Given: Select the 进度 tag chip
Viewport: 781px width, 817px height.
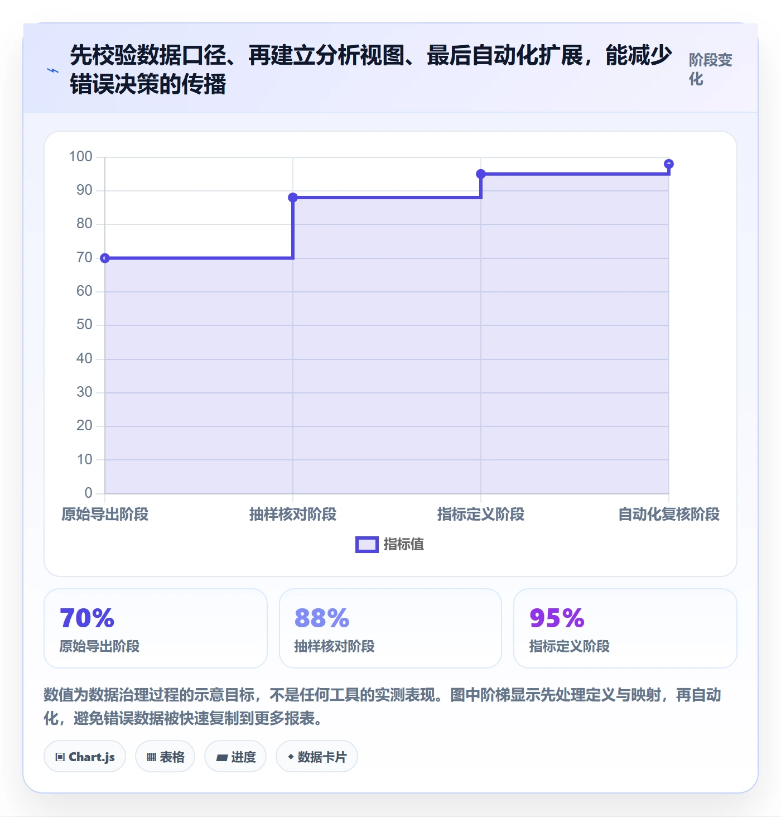Looking at the screenshot, I should [235, 757].
